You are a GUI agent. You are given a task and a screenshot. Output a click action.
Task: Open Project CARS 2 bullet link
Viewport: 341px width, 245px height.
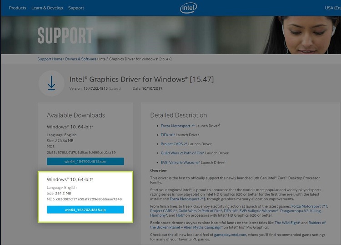[174, 144]
